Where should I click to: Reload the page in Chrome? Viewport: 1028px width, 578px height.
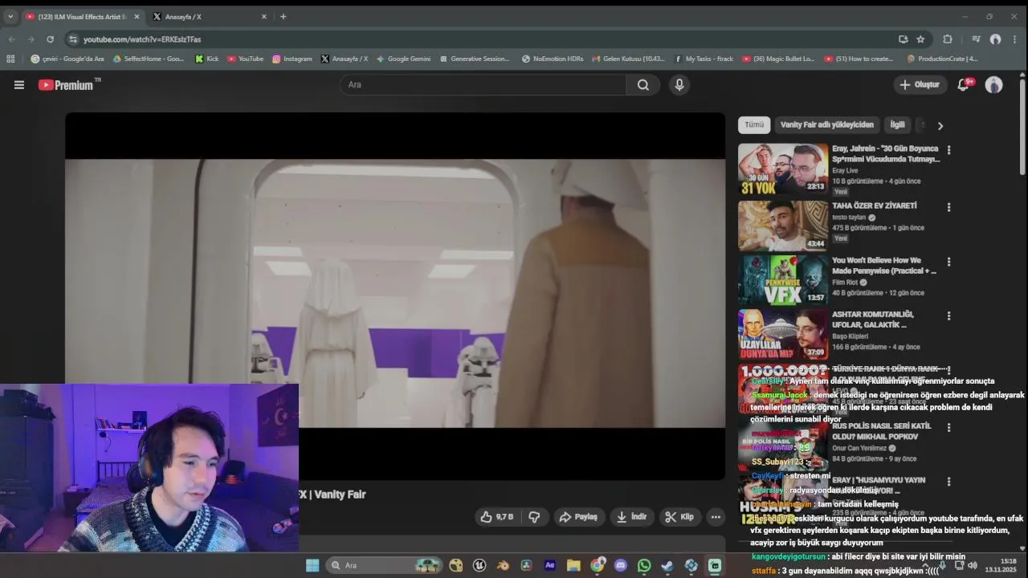click(x=50, y=39)
